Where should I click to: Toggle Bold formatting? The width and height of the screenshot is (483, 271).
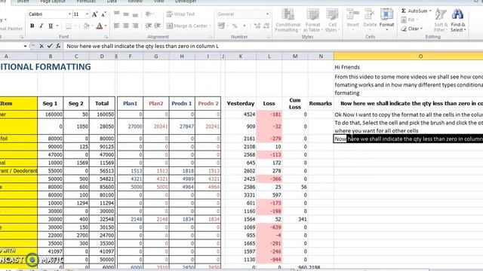32,26
